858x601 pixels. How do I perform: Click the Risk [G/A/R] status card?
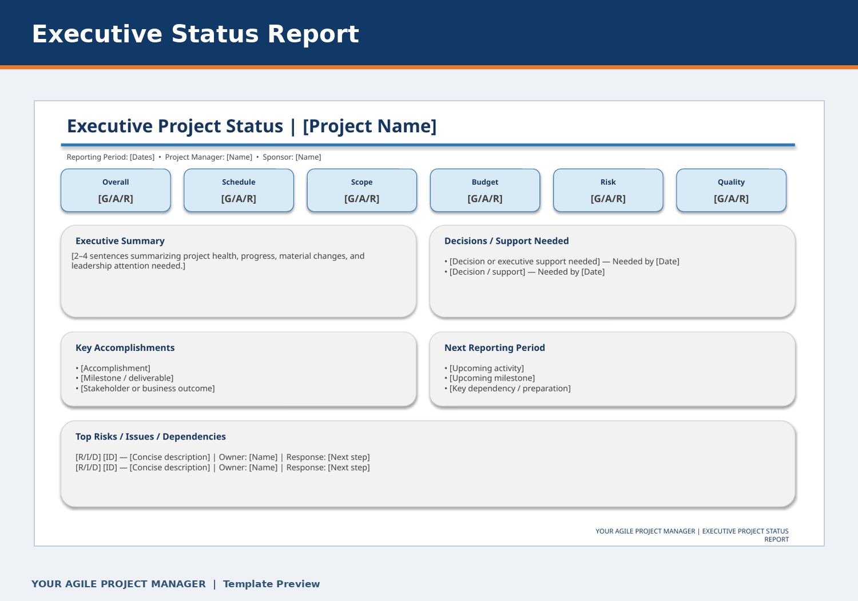(x=608, y=190)
